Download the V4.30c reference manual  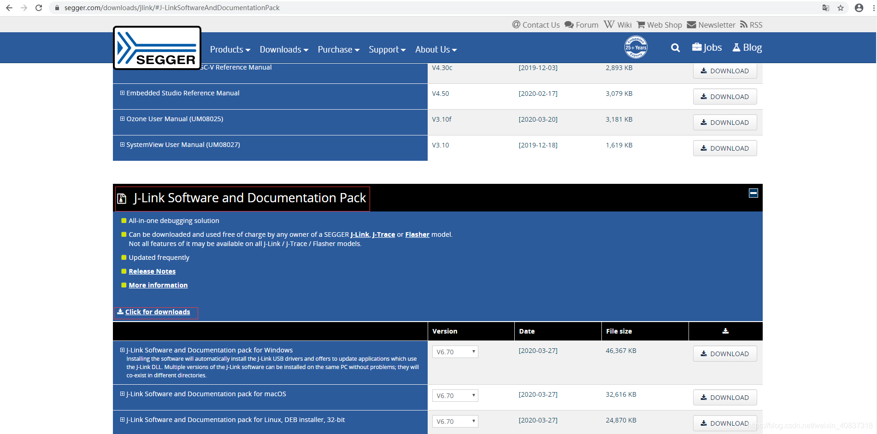click(x=725, y=71)
